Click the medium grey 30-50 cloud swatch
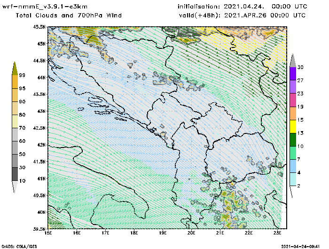 pyautogui.click(x=15, y=161)
